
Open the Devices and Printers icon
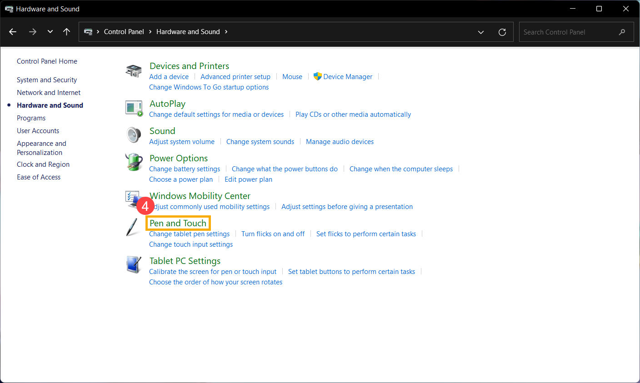coord(134,71)
